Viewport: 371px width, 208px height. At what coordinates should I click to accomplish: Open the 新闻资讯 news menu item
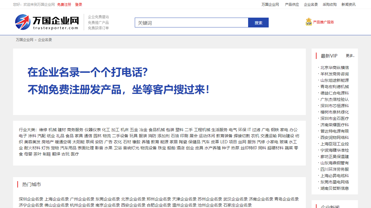[x=349, y=5]
